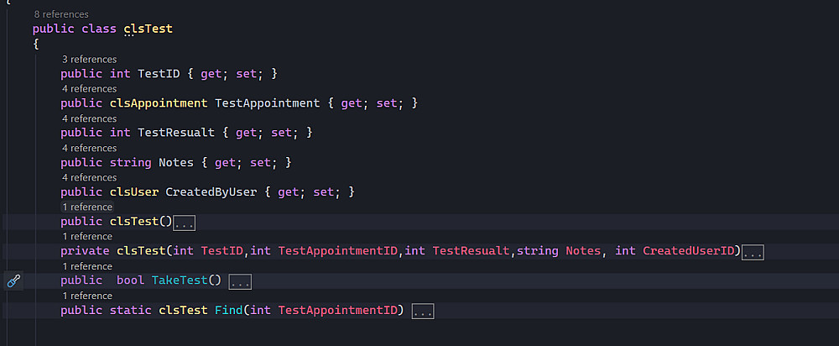Expand the collapsed Find method body

tap(422, 312)
